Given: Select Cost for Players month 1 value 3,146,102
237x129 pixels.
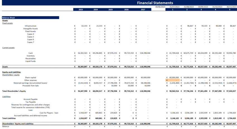Looking at the screenshot, I should pos(175,113).
